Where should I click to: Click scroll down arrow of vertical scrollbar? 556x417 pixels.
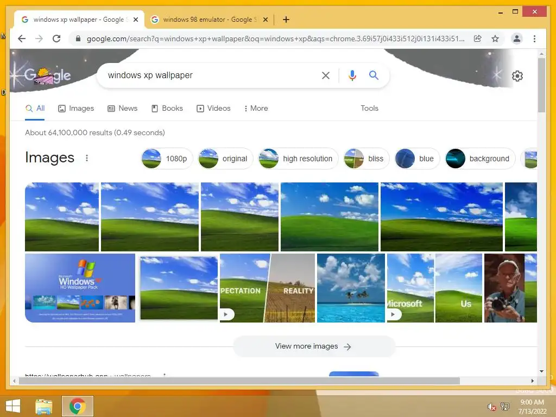coord(541,371)
